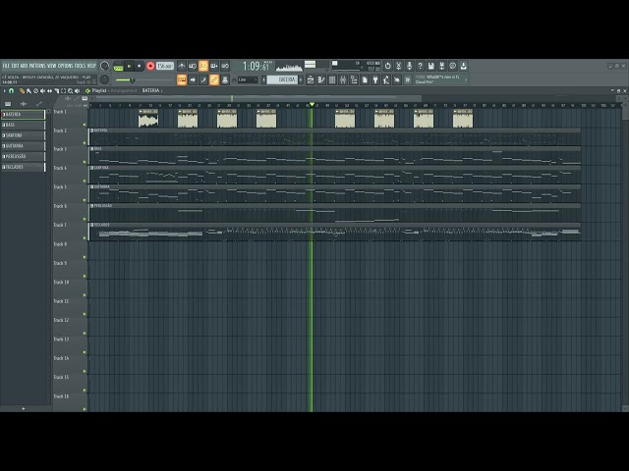
Task: Open the Mixer icon
Action: pyautogui.click(x=343, y=80)
